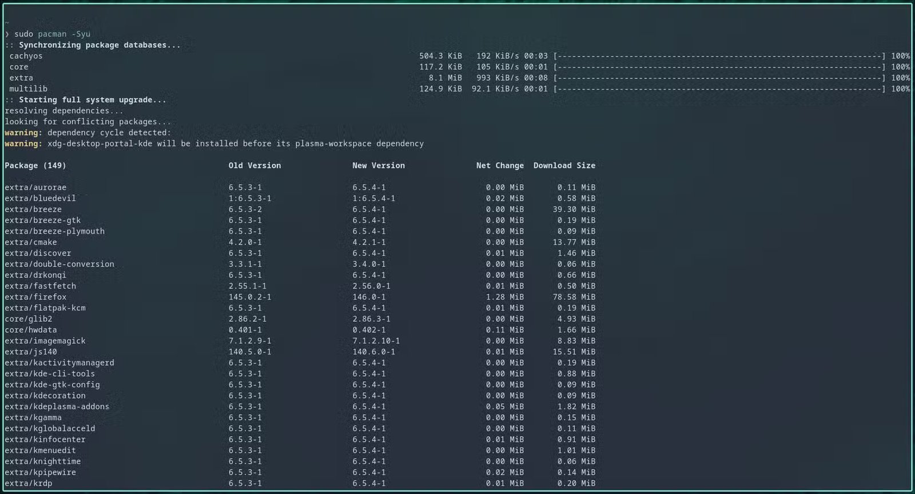Click the cachyos download progress bar
915x494 pixels.
pos(719,56)
